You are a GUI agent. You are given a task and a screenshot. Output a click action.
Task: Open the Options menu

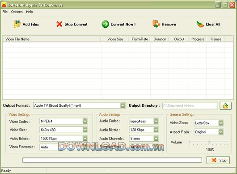17,12
